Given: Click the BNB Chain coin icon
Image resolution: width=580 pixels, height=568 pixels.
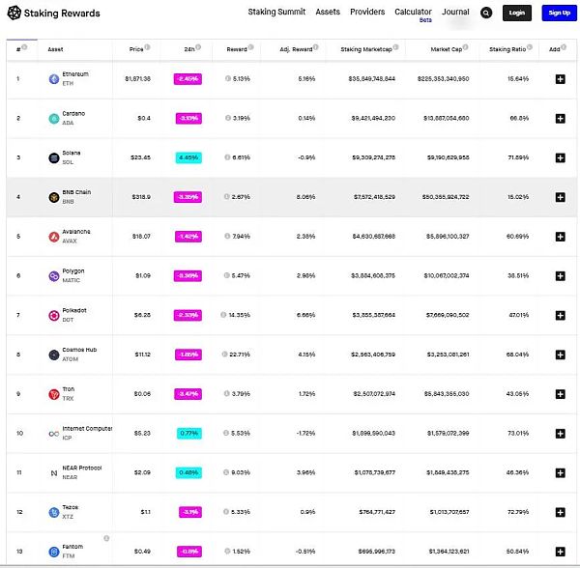Looking at the screenshot, I should (x=54, y=197).
